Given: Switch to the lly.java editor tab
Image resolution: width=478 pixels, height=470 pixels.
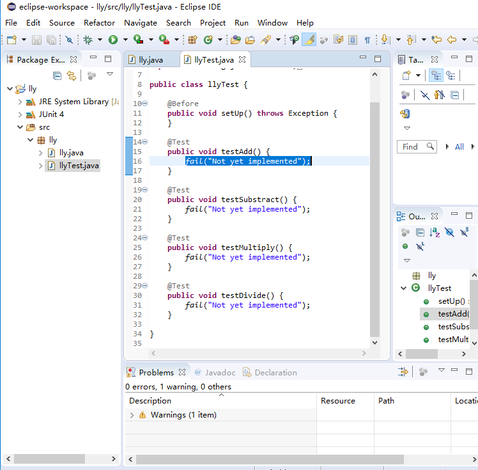Looking at the screenshot, I should click(x=150, y=60).
